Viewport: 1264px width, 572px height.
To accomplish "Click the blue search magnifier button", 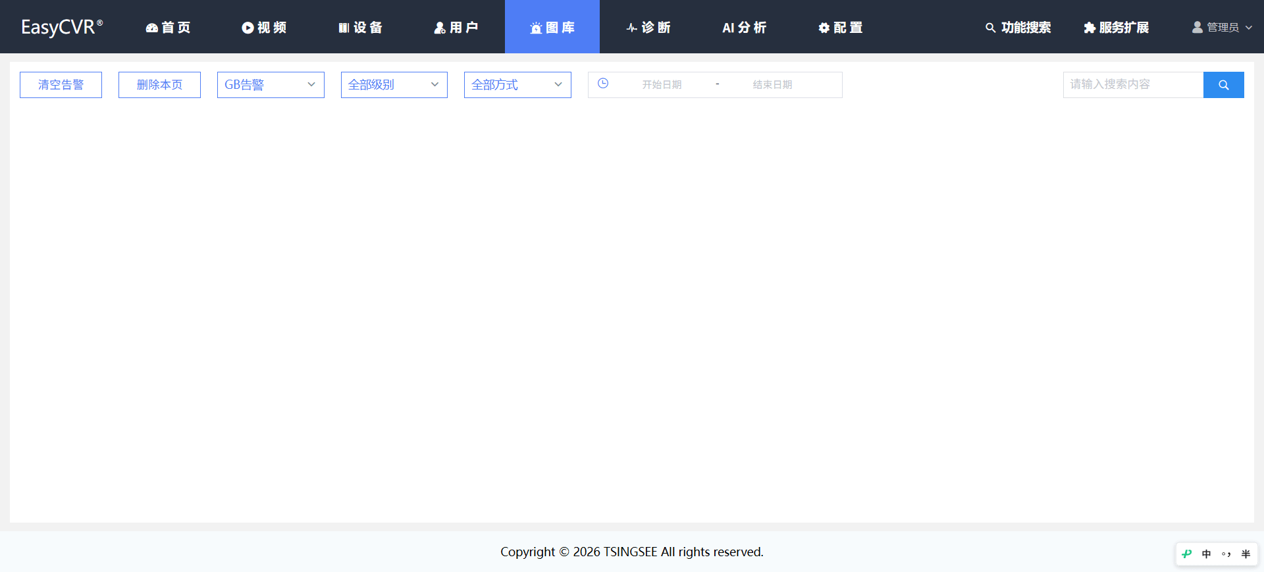I will (1223, 85).
